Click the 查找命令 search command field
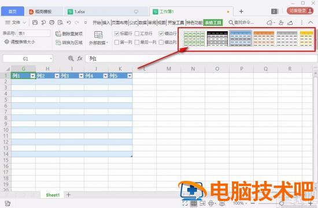318x208 pixels. 241,23
